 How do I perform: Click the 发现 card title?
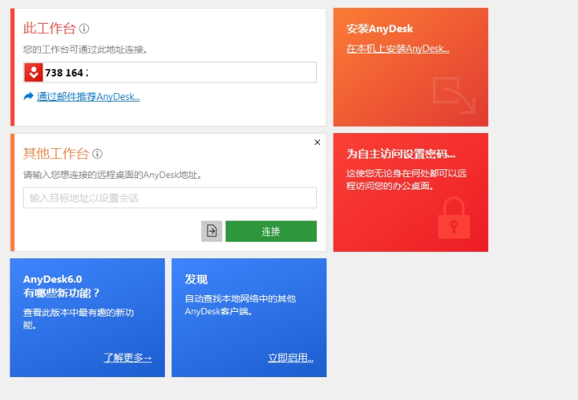click(196, 280)
